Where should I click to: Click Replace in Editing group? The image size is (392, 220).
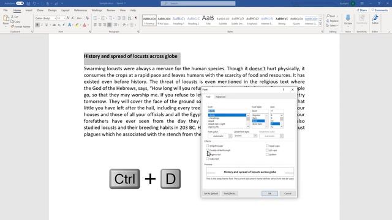coord(333,21)
